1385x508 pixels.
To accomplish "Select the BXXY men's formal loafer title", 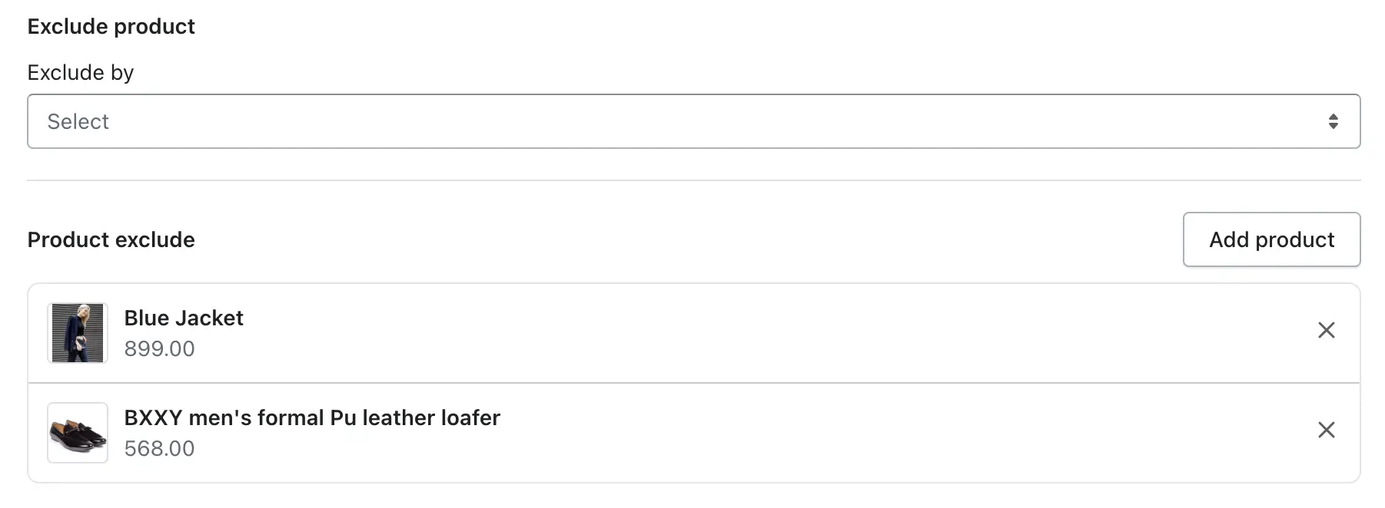I will pos(312,417).
